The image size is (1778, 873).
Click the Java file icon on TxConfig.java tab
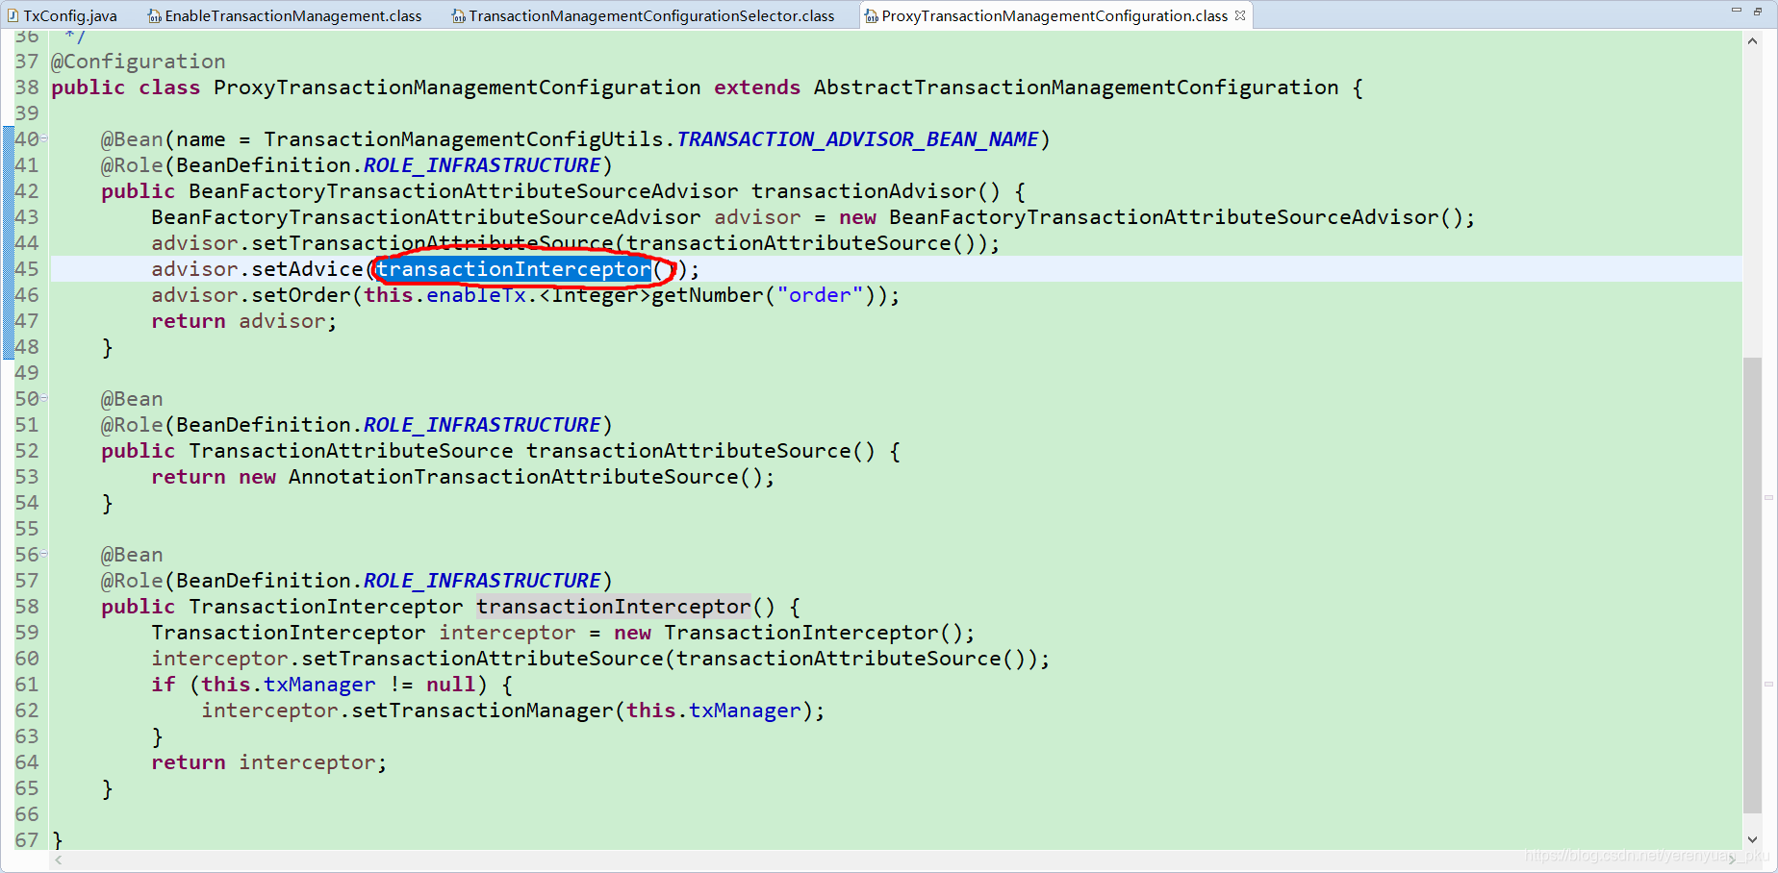13,16
